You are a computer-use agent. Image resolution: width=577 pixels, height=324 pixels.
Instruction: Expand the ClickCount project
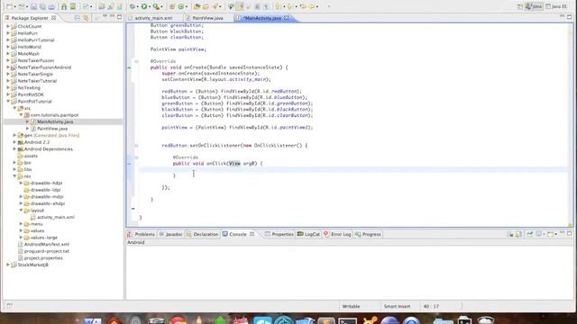pos(8,26)
